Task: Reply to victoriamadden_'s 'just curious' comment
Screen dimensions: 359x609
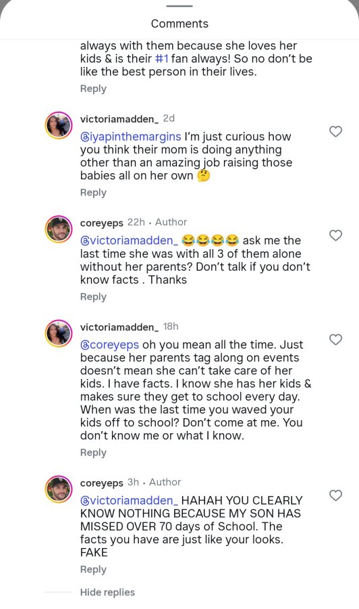Action: (93, 193)
